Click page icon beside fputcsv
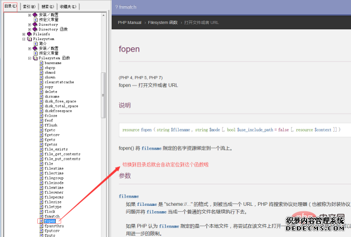This screenshot has height=237, width=351. coord(41,231)
